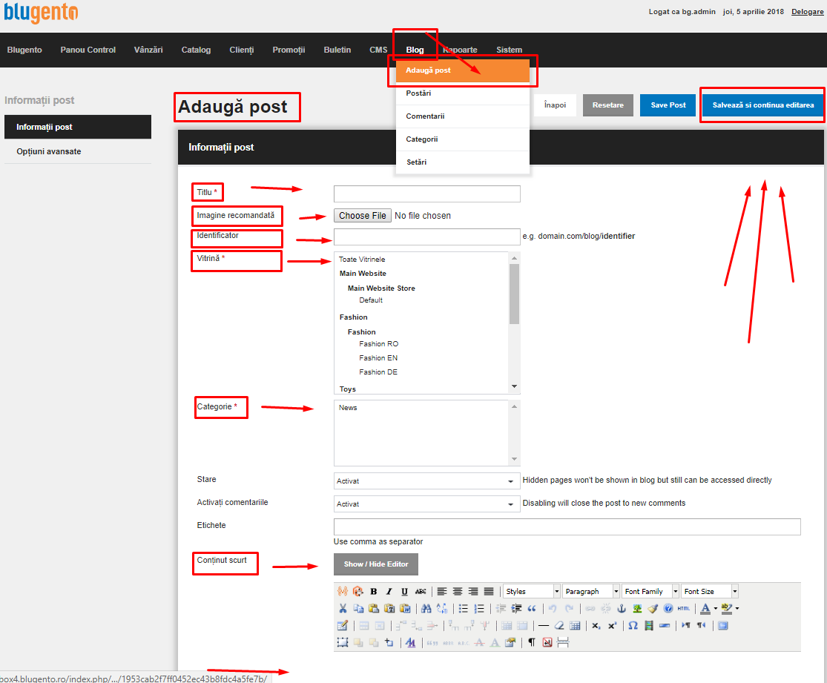Click Choose File for recommended image
The image size is (827, 683).
coord(363,216)
